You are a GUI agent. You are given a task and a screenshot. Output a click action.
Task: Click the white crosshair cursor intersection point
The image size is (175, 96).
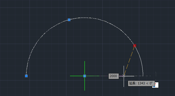point(124,76)
